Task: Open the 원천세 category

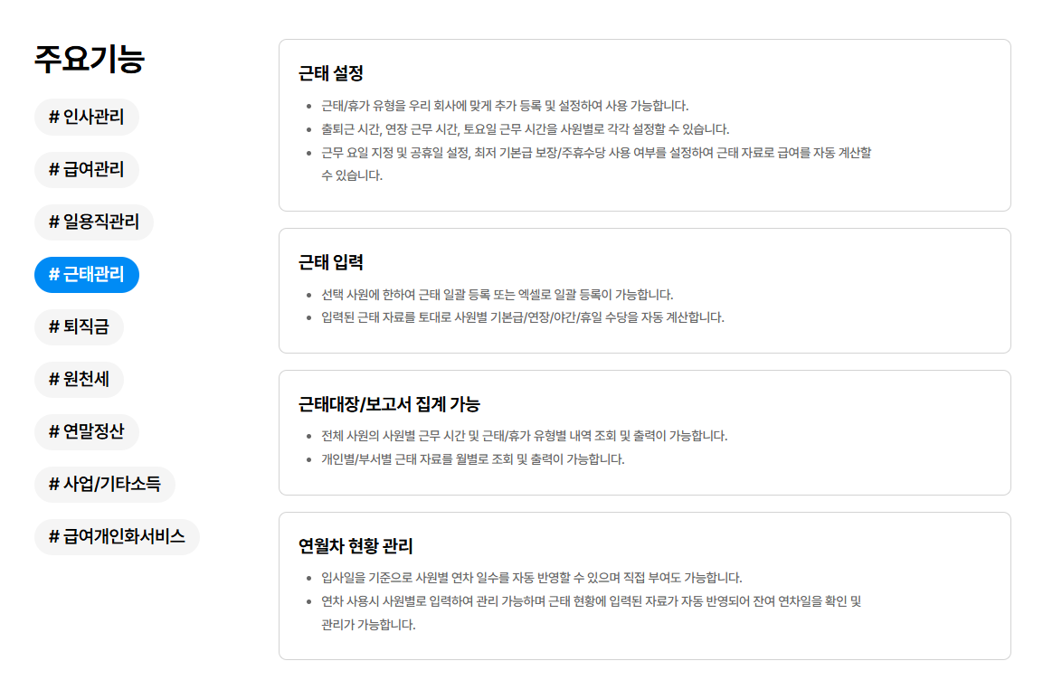Action: tap(79, 380)
